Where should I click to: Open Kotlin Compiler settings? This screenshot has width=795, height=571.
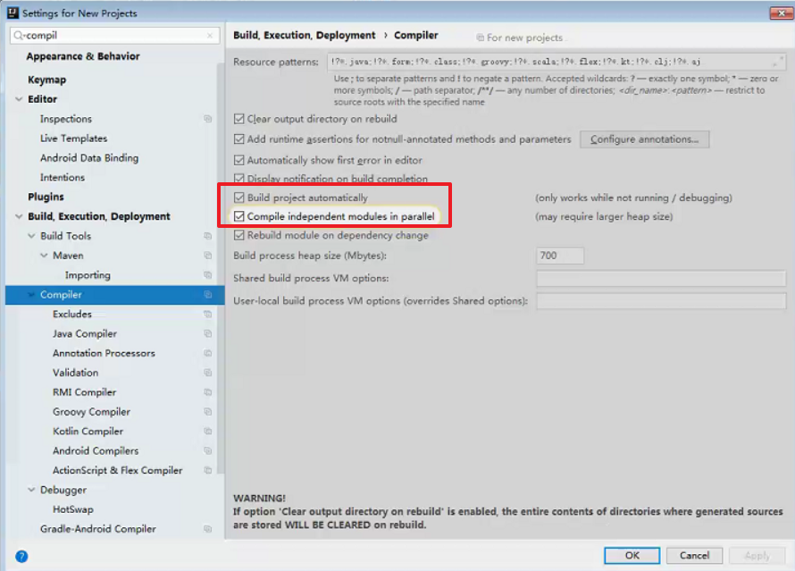tap(88, 431)
